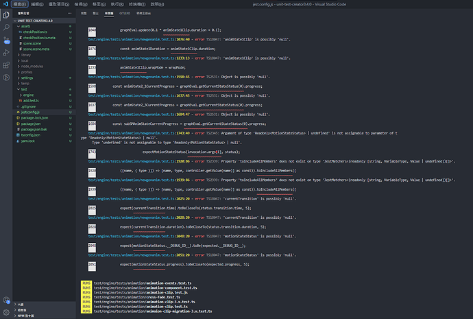Open the first menu in the menu bar

[19, 4]
